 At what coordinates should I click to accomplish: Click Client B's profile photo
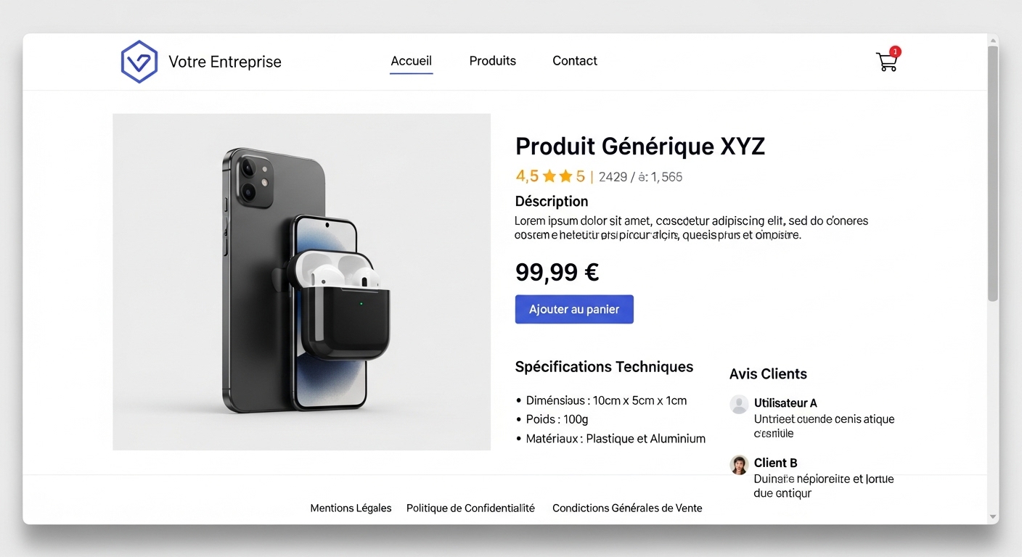coord(739,465)
